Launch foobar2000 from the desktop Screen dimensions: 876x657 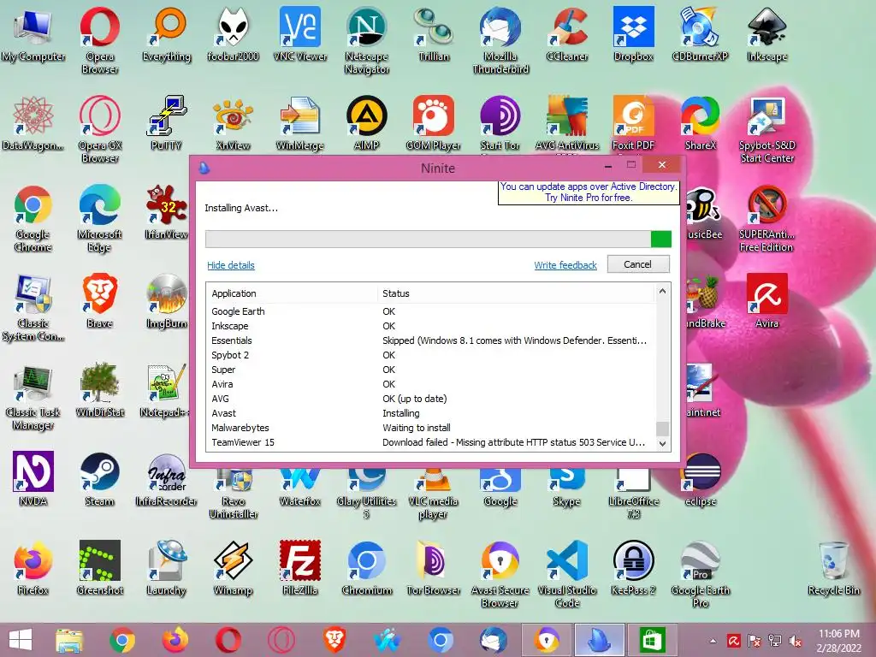233,34
